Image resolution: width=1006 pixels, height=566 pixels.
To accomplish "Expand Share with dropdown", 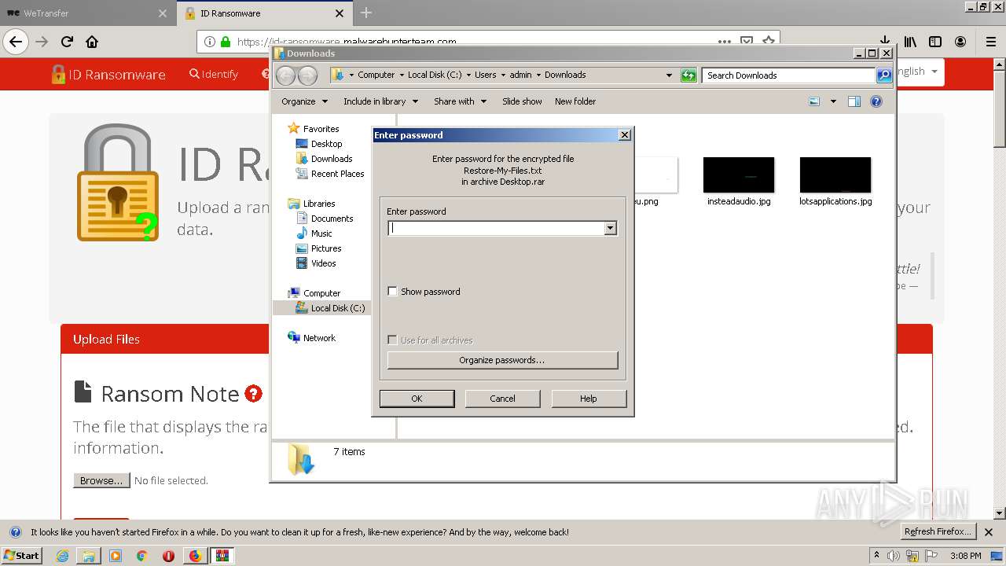I will click(x=460, y=101).
